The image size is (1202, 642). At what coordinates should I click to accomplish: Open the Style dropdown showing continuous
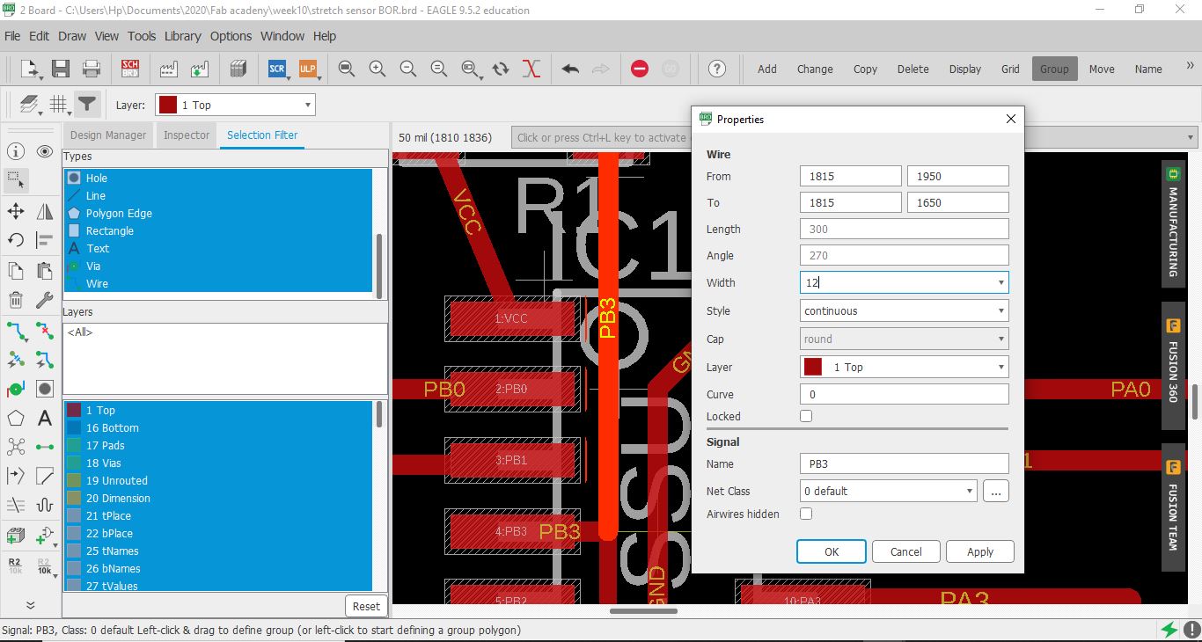[x=905, y=310]
